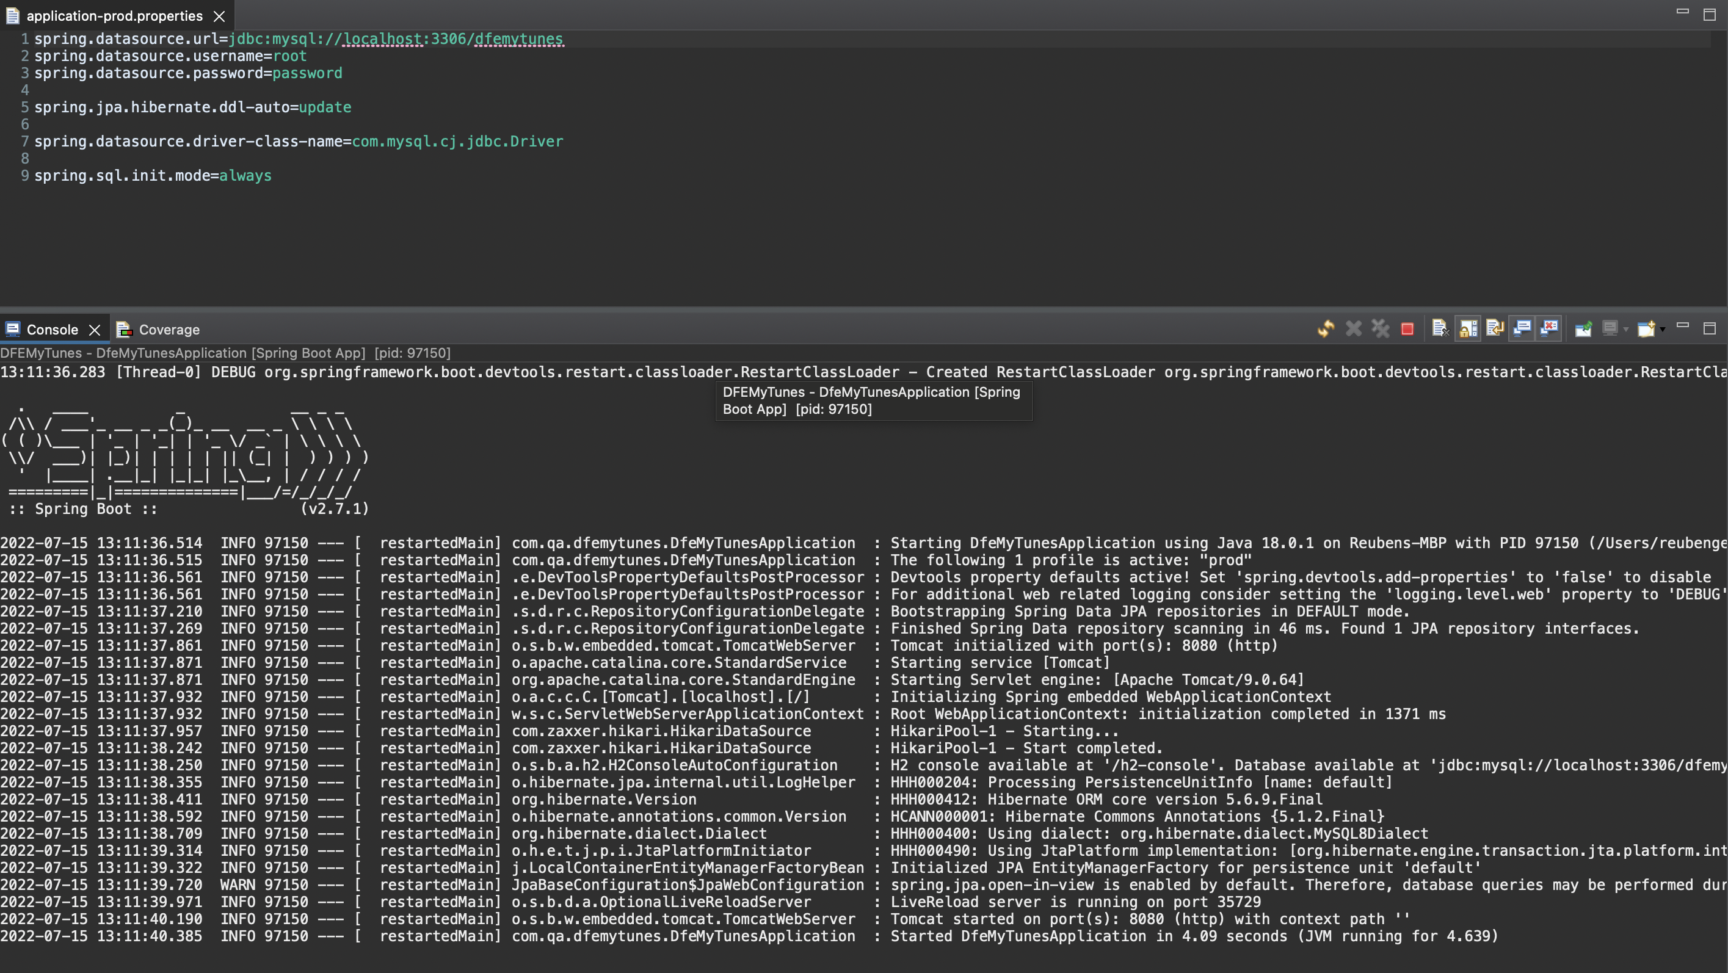
Task: Toggle Word Wrap in console
Action: [x=1495, y=328]
